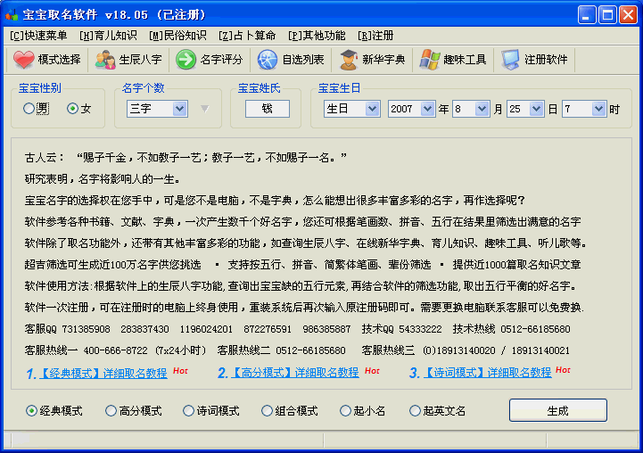The width and height of the screenshot is (643, 453).
Task: Choose 组合模式 radio option
Action: (x=267, y=411)
